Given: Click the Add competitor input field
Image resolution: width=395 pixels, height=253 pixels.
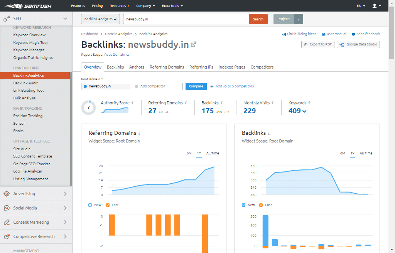Looking at the screenshot, I should pyautogui.click(x=157, y=86).
